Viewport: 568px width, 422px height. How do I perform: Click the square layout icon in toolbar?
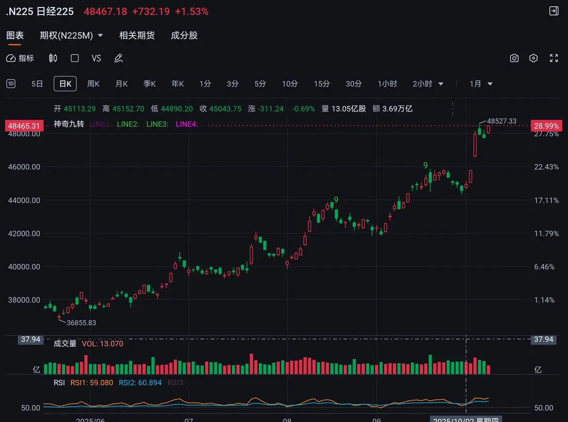(x=74, y=58)
